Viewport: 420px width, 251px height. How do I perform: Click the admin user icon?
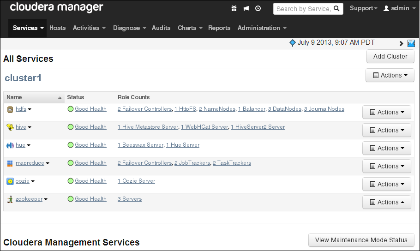(x=386, y=9)
